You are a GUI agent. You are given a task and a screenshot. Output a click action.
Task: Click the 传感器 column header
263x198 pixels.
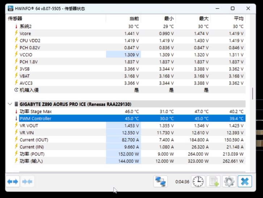click(x=15, y=18)
